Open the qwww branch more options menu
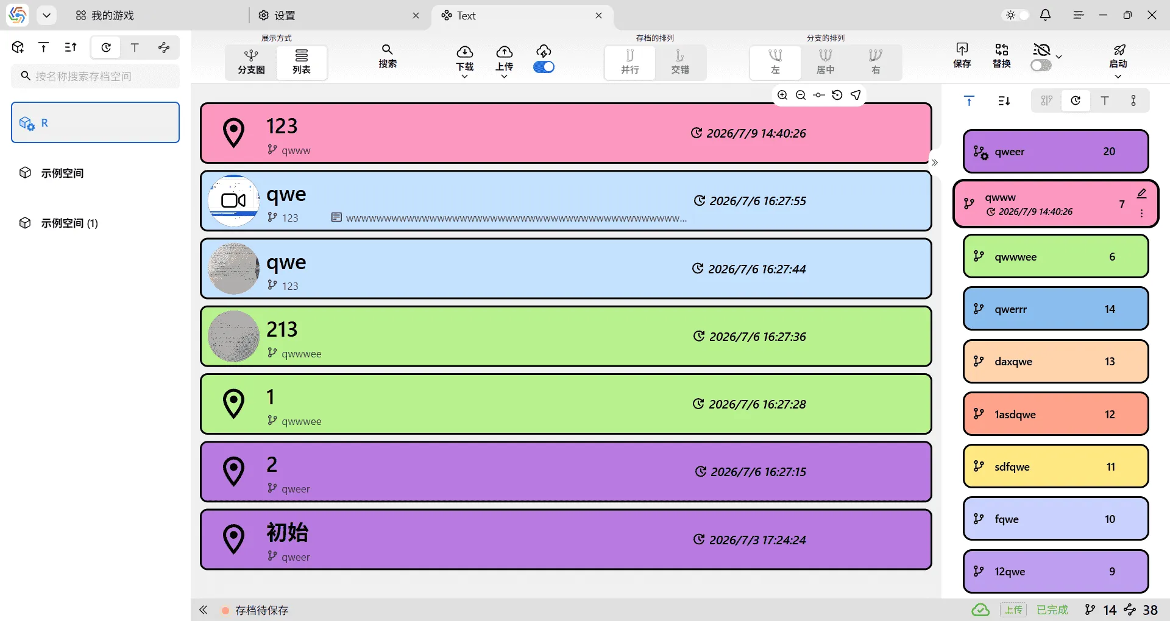1170x621 pixels. [x=1141, y=214]
